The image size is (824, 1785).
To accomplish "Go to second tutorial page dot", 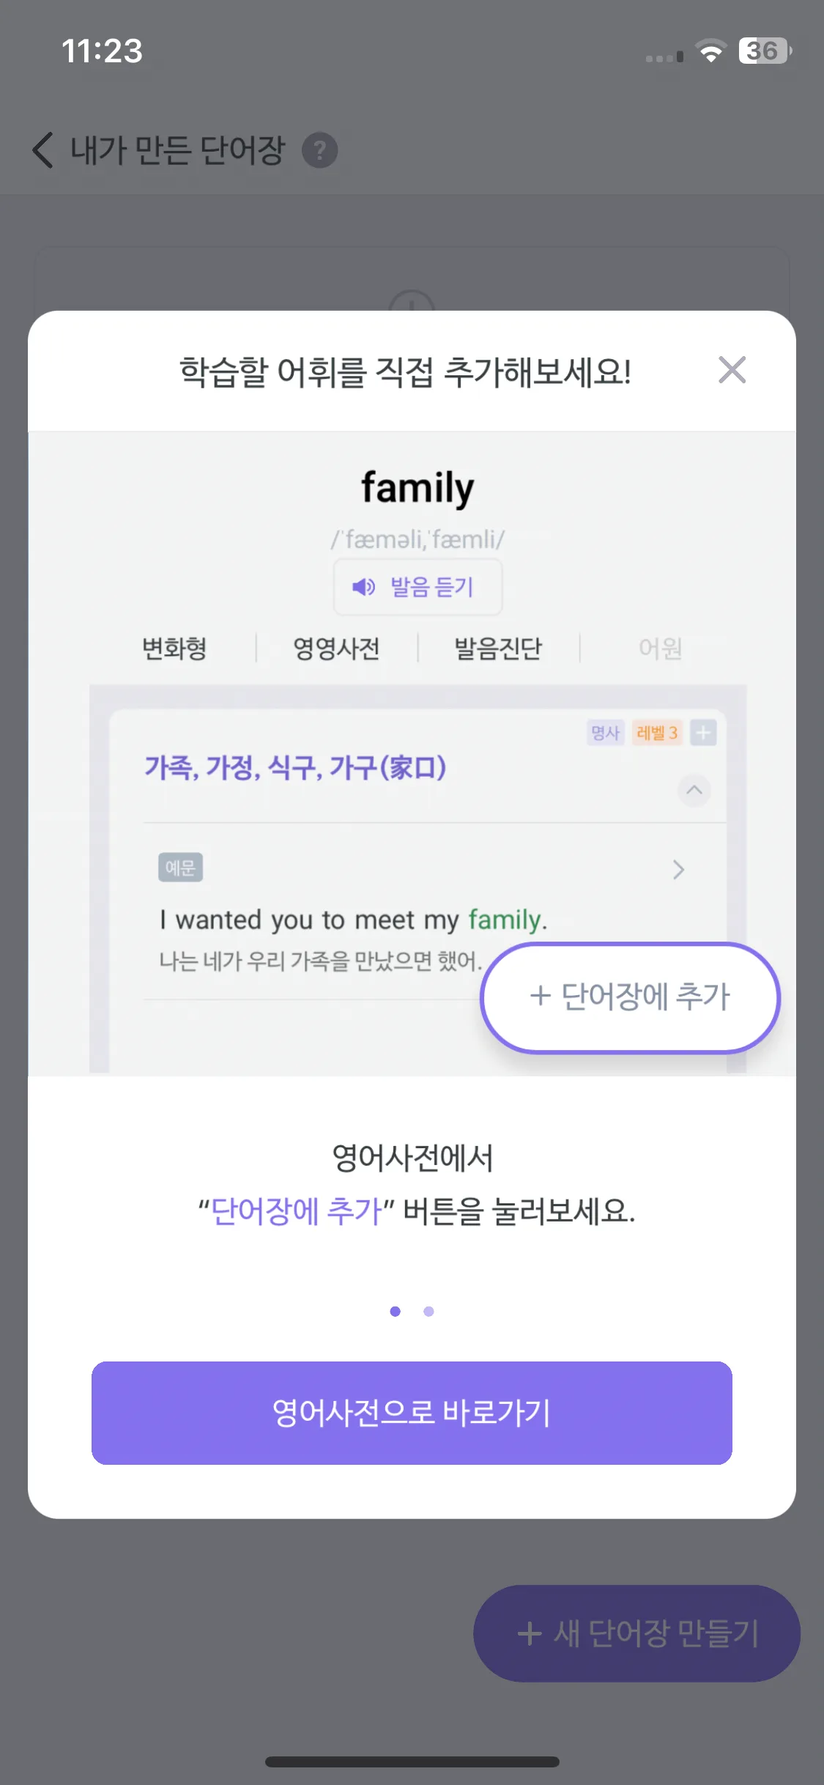I will point(428,1311).
